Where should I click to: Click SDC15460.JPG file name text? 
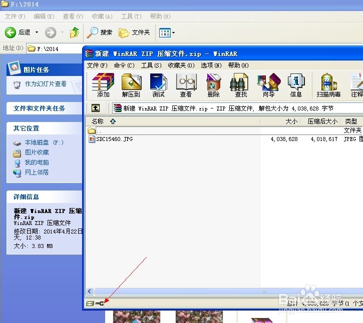(114, 139)
